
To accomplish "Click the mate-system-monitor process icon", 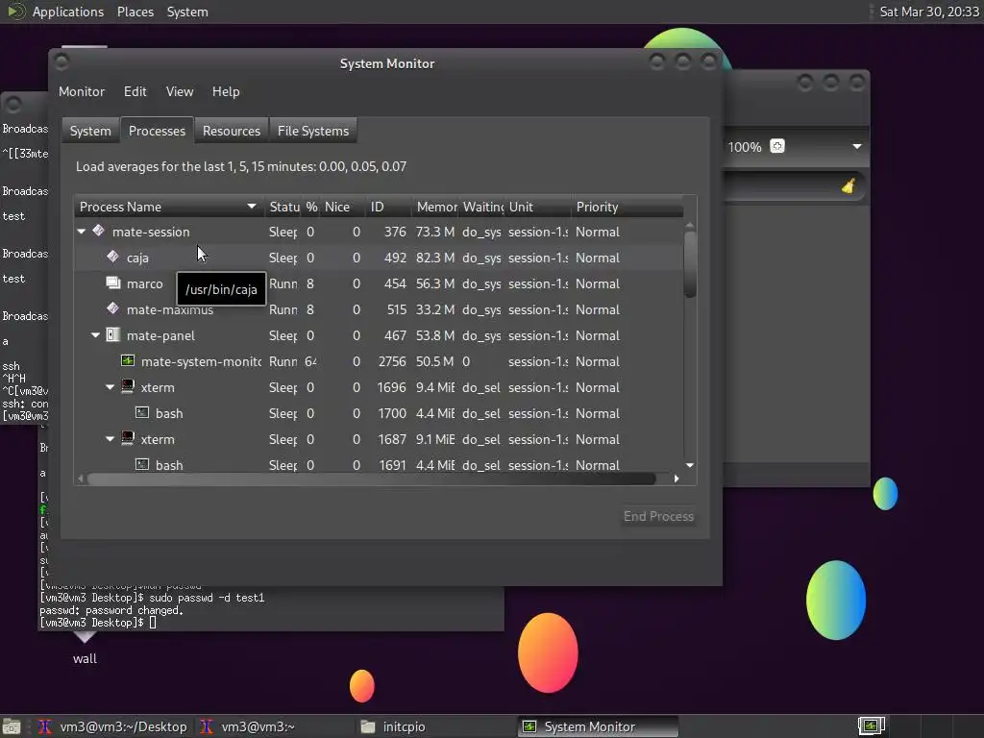I will (x=128, y=361).
